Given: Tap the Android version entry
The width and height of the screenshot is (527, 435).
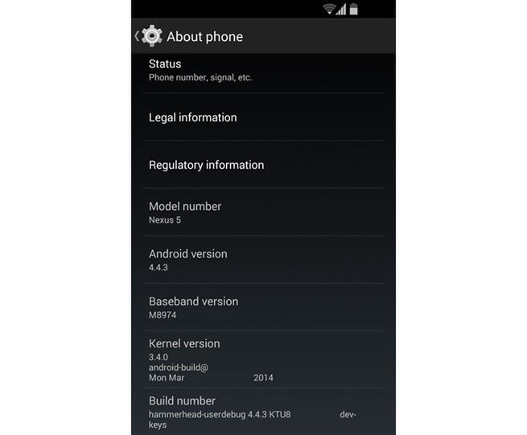Looking at the screenshot, I should (x=264, y=260).
